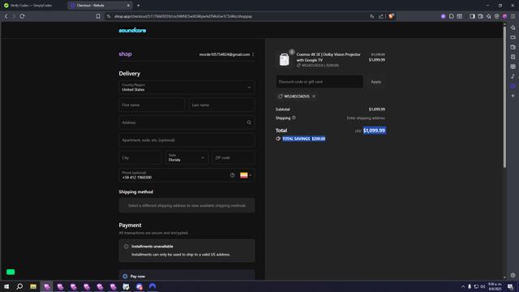Click the purple circle sidebar icon

(x=513, y=86)
